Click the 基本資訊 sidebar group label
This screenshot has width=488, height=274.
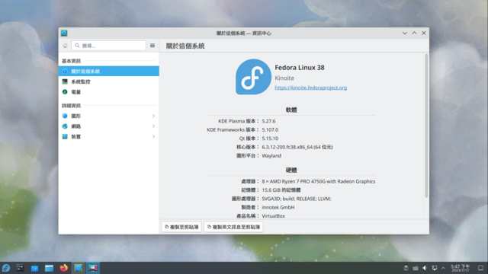(x=71, y=61)
